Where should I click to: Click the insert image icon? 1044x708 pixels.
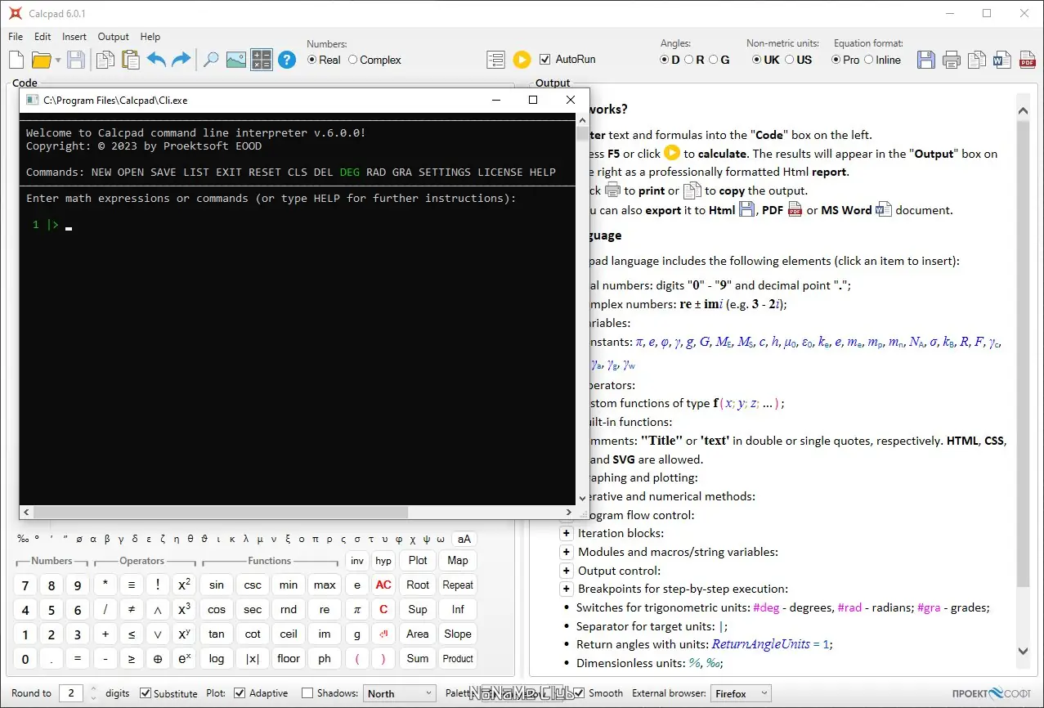[x=235, y=60]
